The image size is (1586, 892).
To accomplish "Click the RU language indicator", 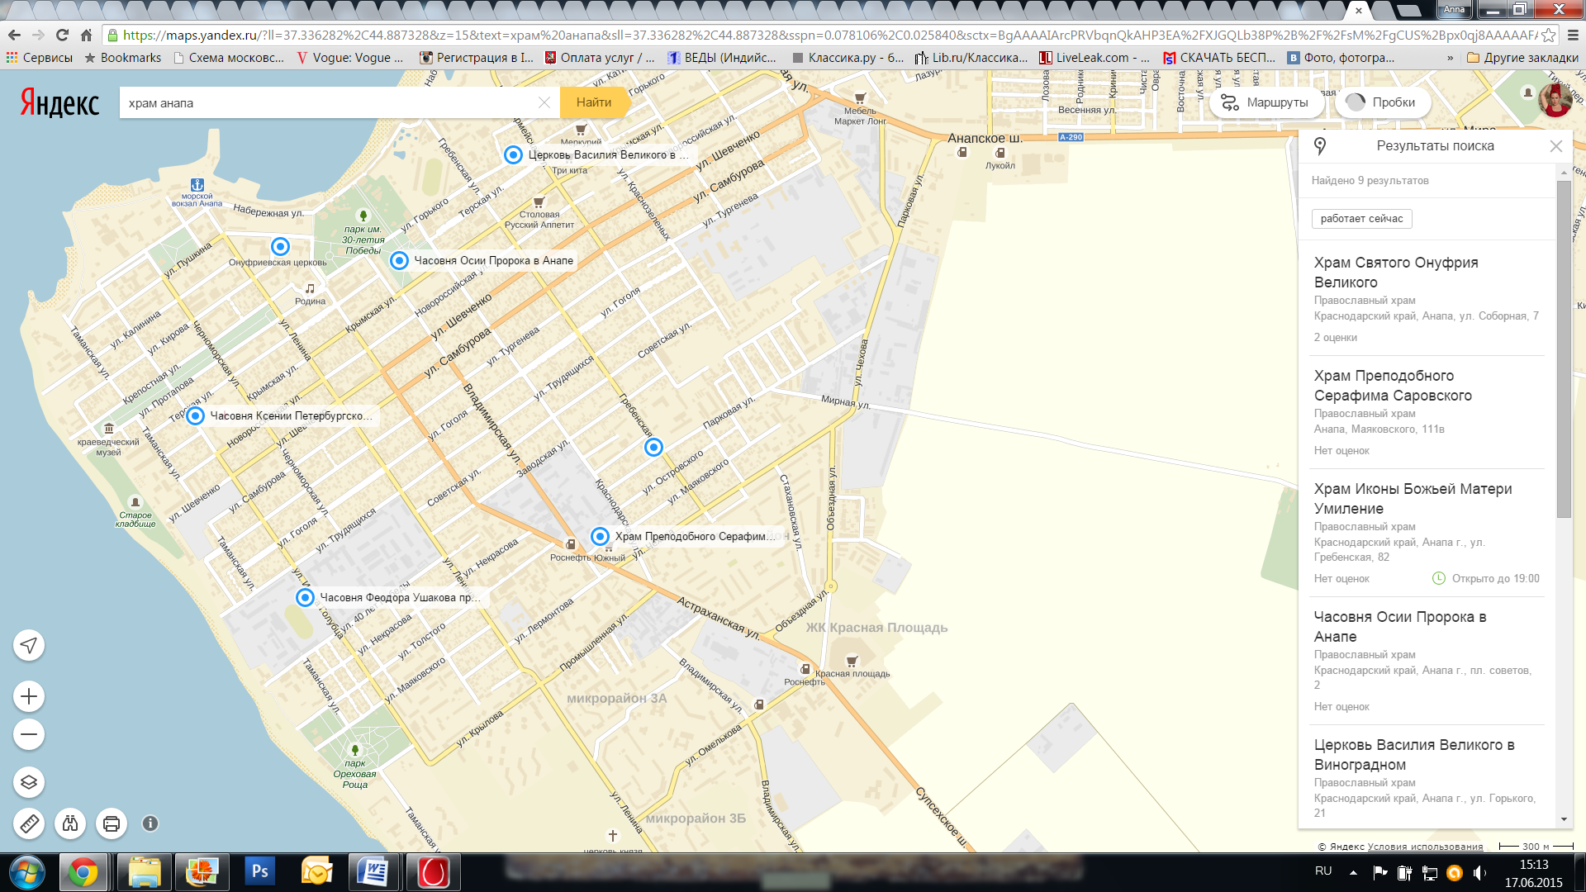I will click(x=1323, y=871).
